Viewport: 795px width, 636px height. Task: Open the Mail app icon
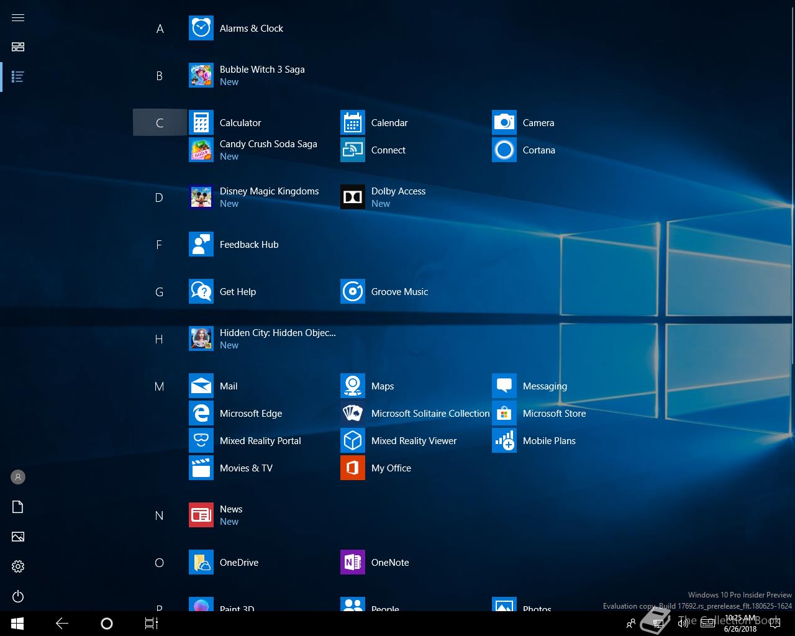(201, 386)
